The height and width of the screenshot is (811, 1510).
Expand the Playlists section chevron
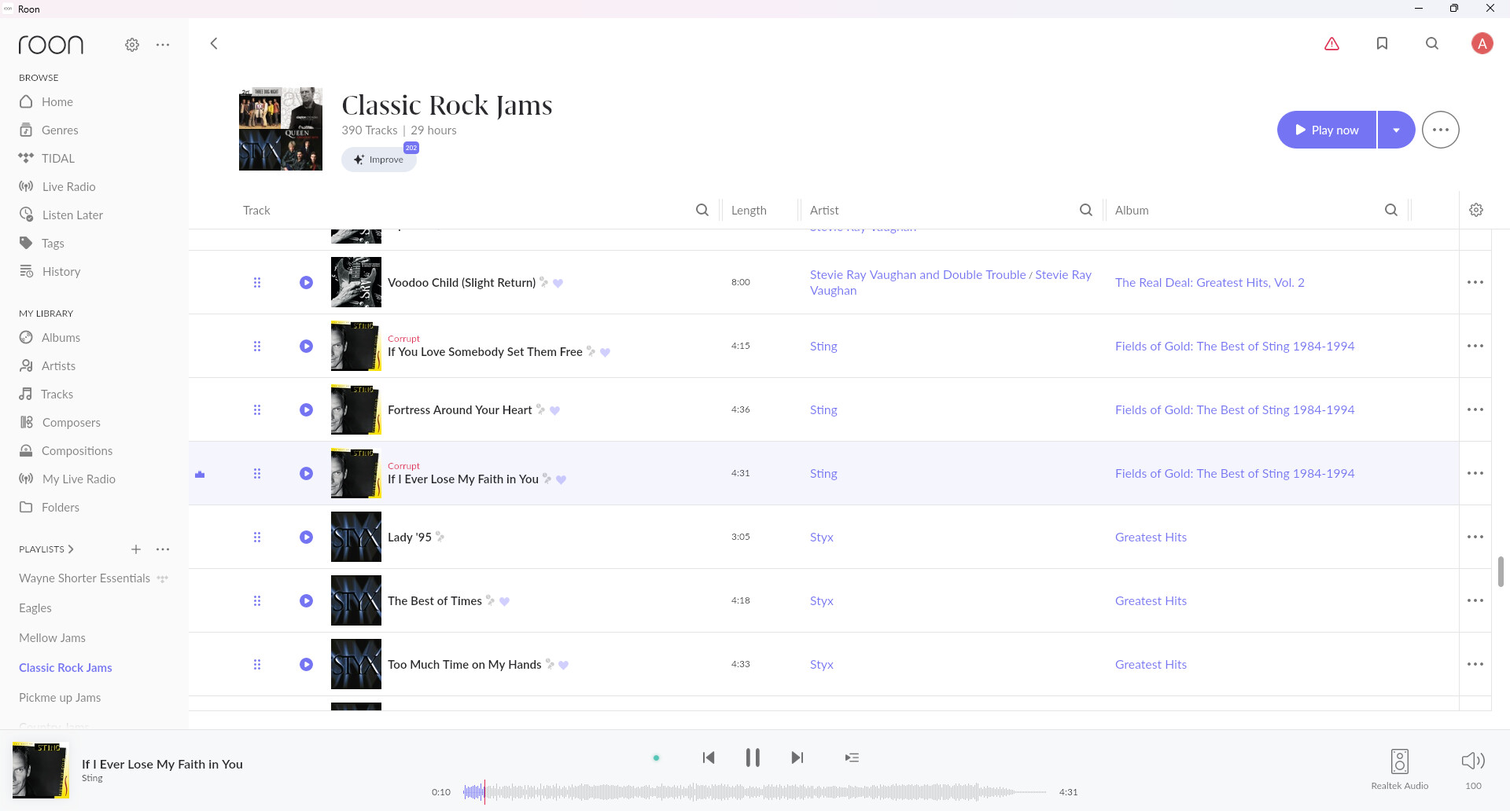coord(71,549)
